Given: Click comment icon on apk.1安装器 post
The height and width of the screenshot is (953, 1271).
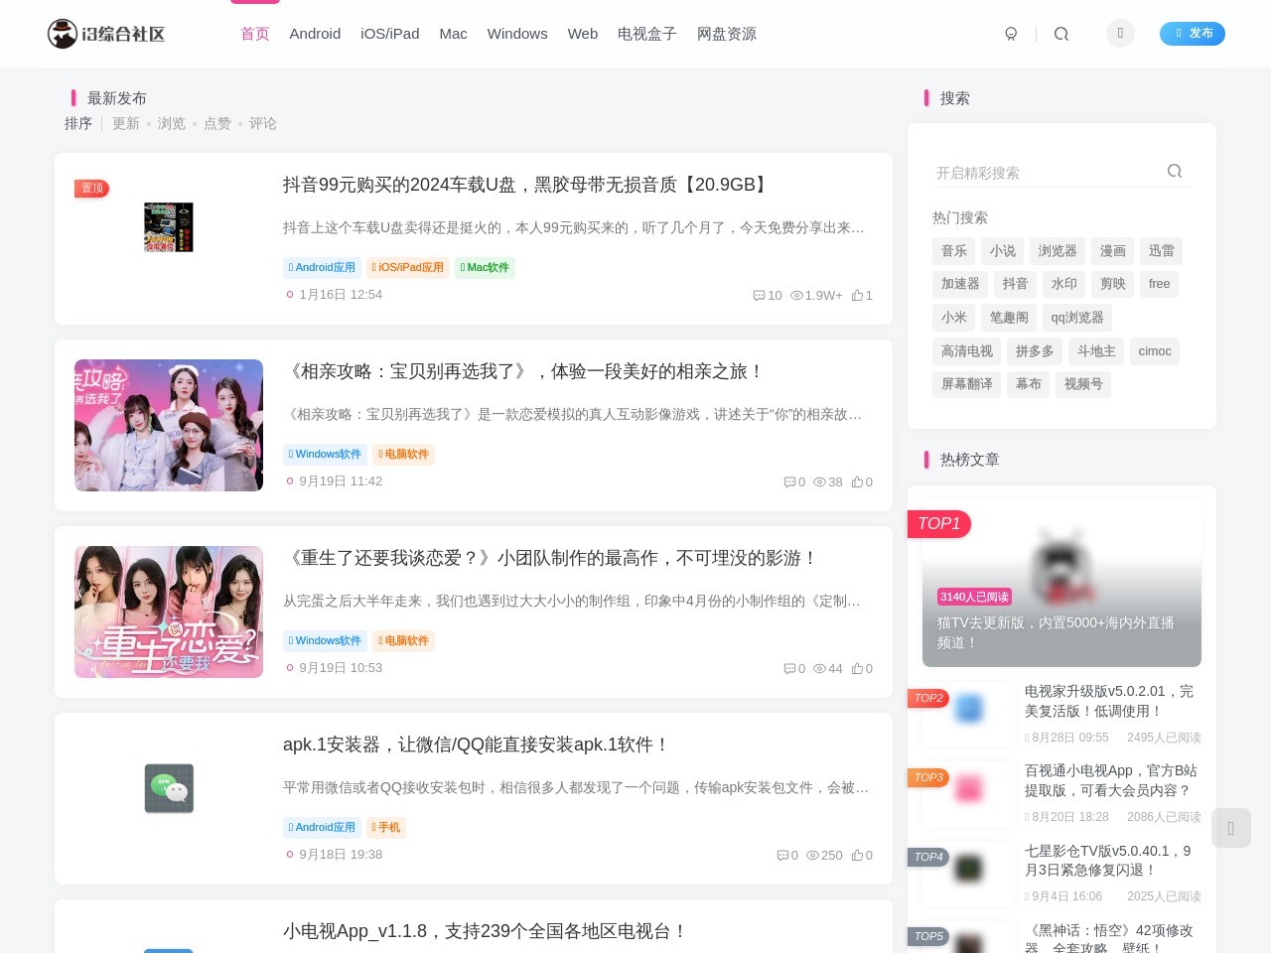Looking at the screenshot, I should (782, 856).
